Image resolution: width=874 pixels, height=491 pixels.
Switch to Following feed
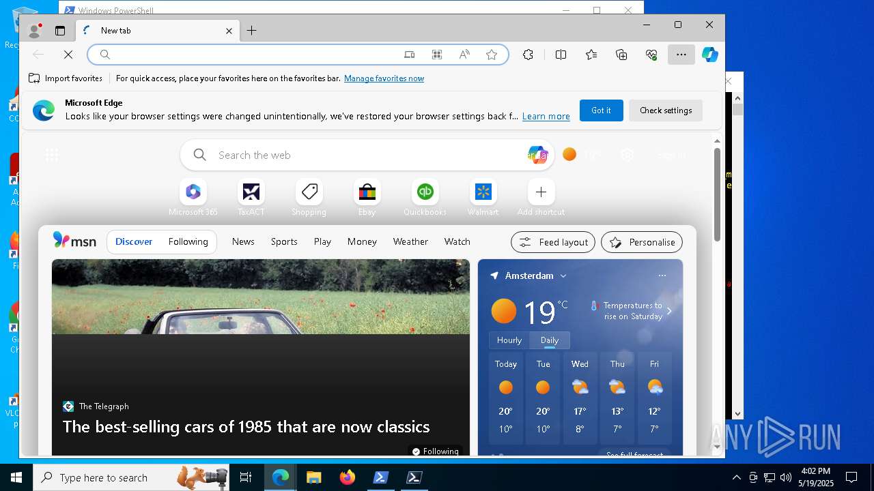pos(188,241)
